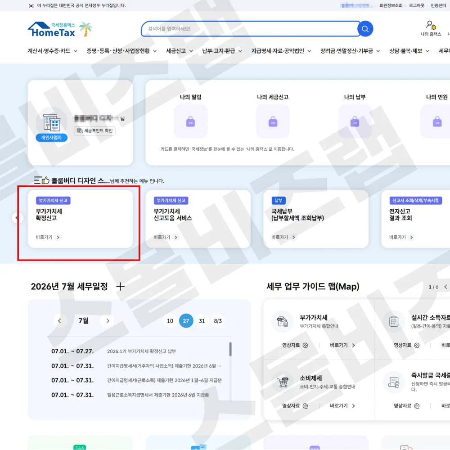Expand 증명·등록·신청·사업장현황 menu

pos(121,51)
